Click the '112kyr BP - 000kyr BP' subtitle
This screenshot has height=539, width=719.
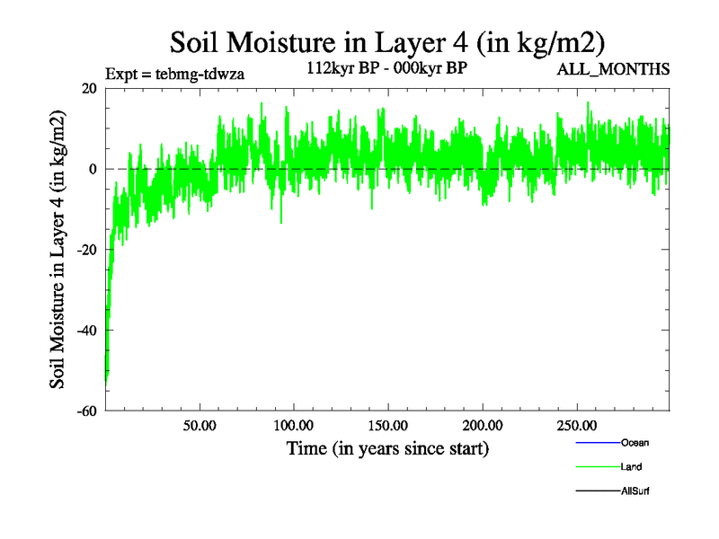[387, 66]
